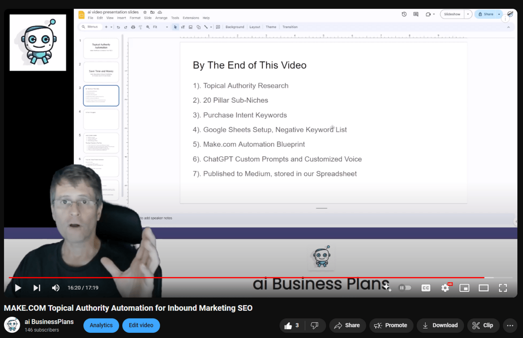523x338 pixels.
Task: Open the ai BusinessPlans channel name link
Action: pos(49,322)
